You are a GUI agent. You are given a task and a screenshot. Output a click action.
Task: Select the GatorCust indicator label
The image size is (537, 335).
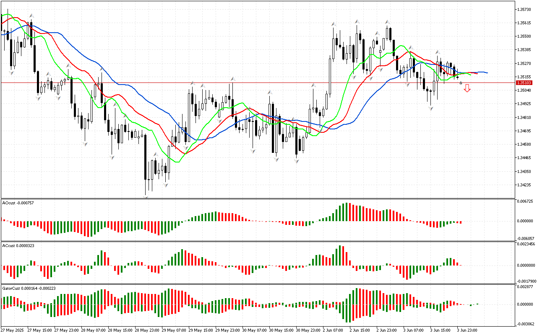point(28,289)
